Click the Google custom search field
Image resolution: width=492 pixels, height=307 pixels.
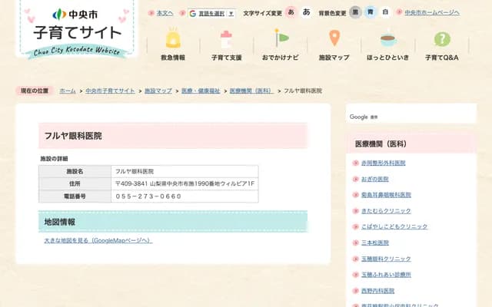[x=411, y=117]
